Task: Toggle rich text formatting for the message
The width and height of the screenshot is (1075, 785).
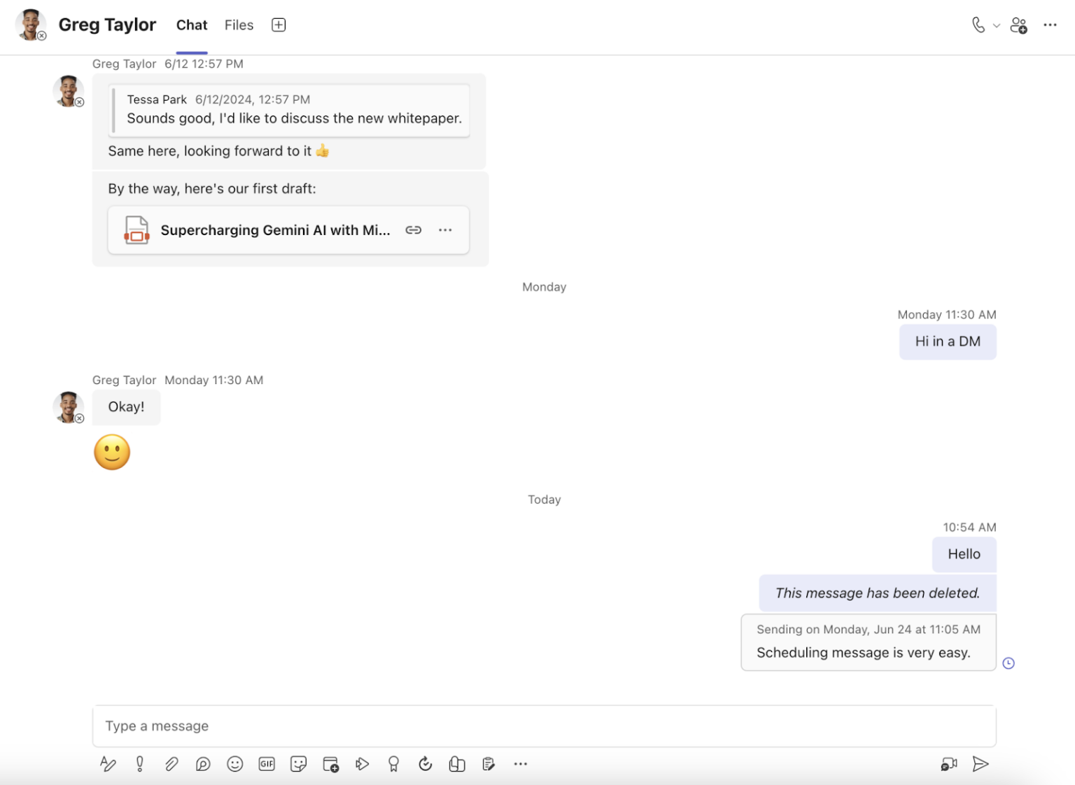Action: pos(107,763)
